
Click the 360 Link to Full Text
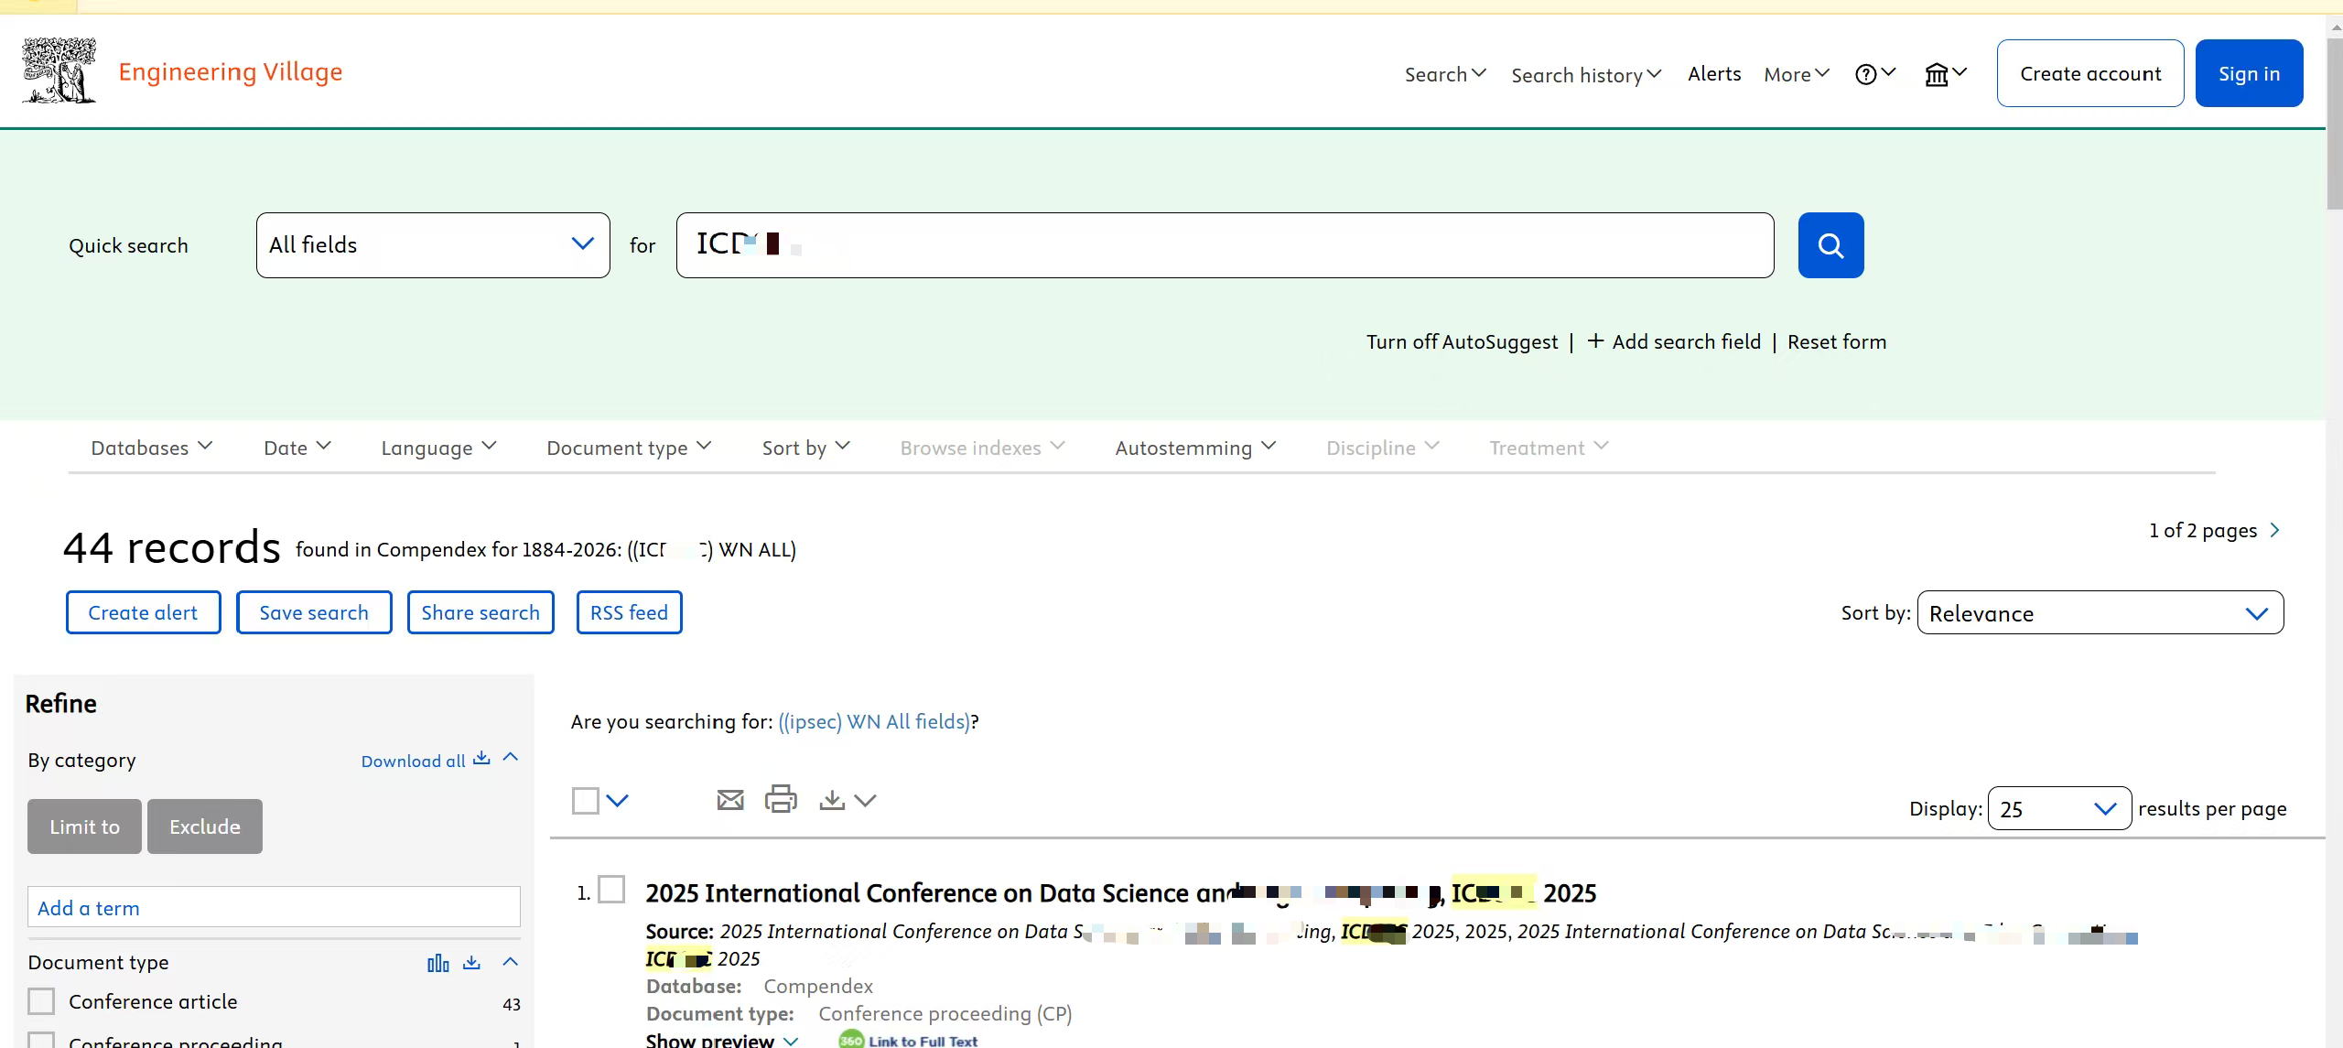[x=909, y=1040]
